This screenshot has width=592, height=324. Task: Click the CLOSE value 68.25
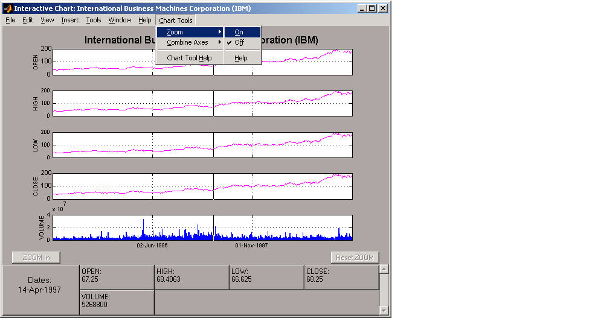(x=315, y=279)
